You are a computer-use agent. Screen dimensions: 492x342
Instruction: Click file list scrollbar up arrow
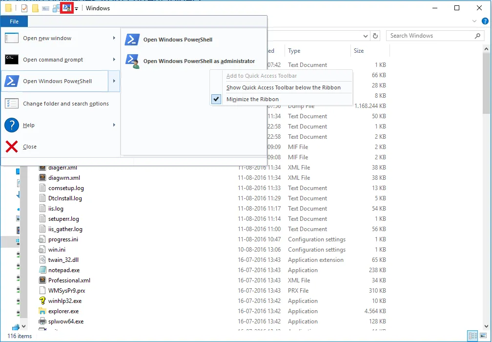pyautogui.click(x=486, y=49)
